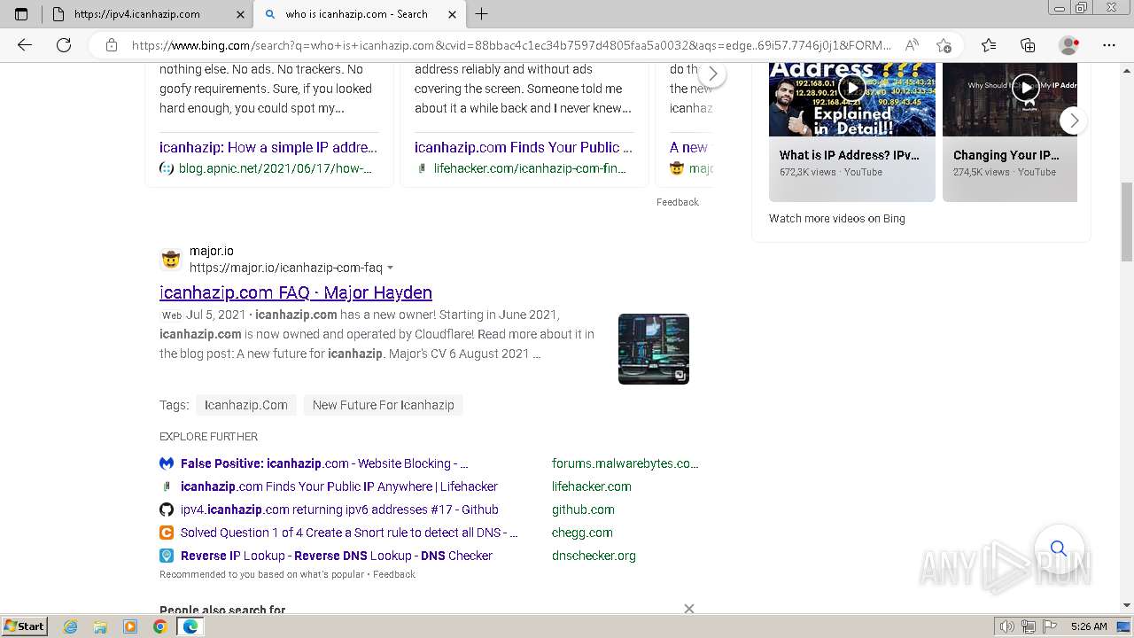
Task: Open the tab actions menu
Action: coord(21,14)
